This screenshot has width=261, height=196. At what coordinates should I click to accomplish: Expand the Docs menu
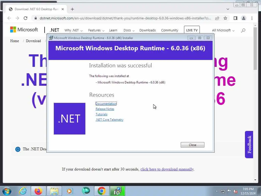[129, 30]
